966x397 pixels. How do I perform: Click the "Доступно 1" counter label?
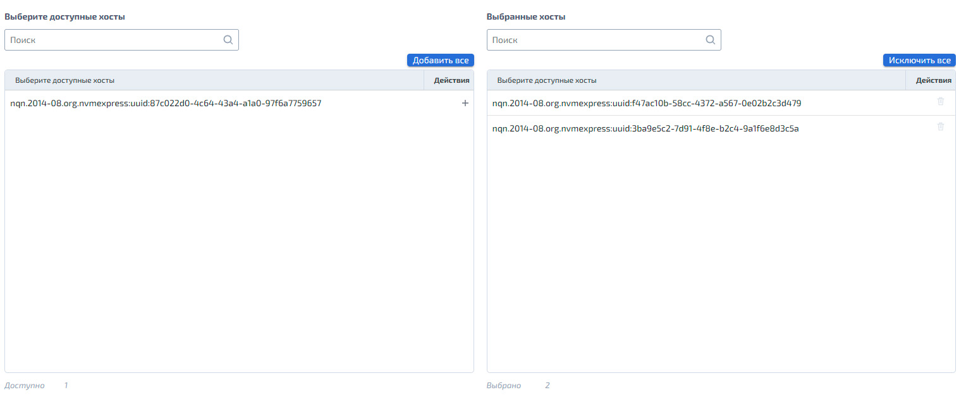click(36, 385)
